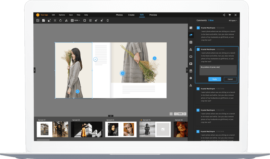Click the trash delete icon in toolbar
This screenshot has height=159, width=270.
[108, 21]
